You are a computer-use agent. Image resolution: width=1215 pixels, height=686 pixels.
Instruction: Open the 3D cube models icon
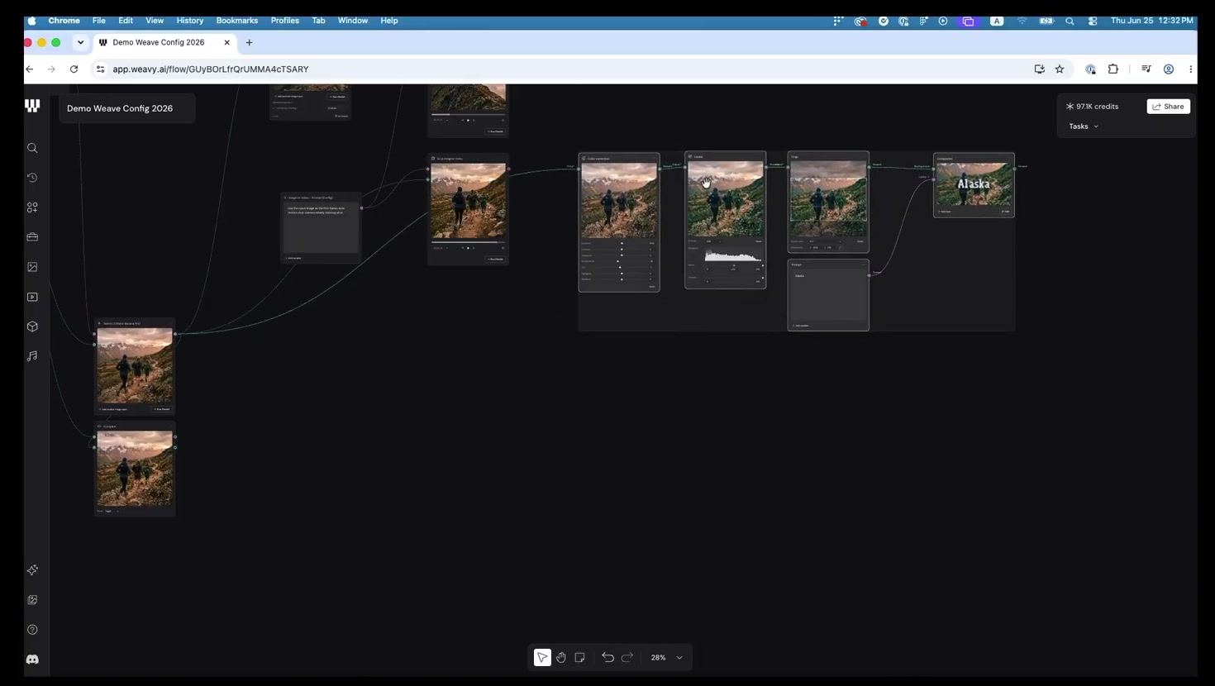point(32,326)
